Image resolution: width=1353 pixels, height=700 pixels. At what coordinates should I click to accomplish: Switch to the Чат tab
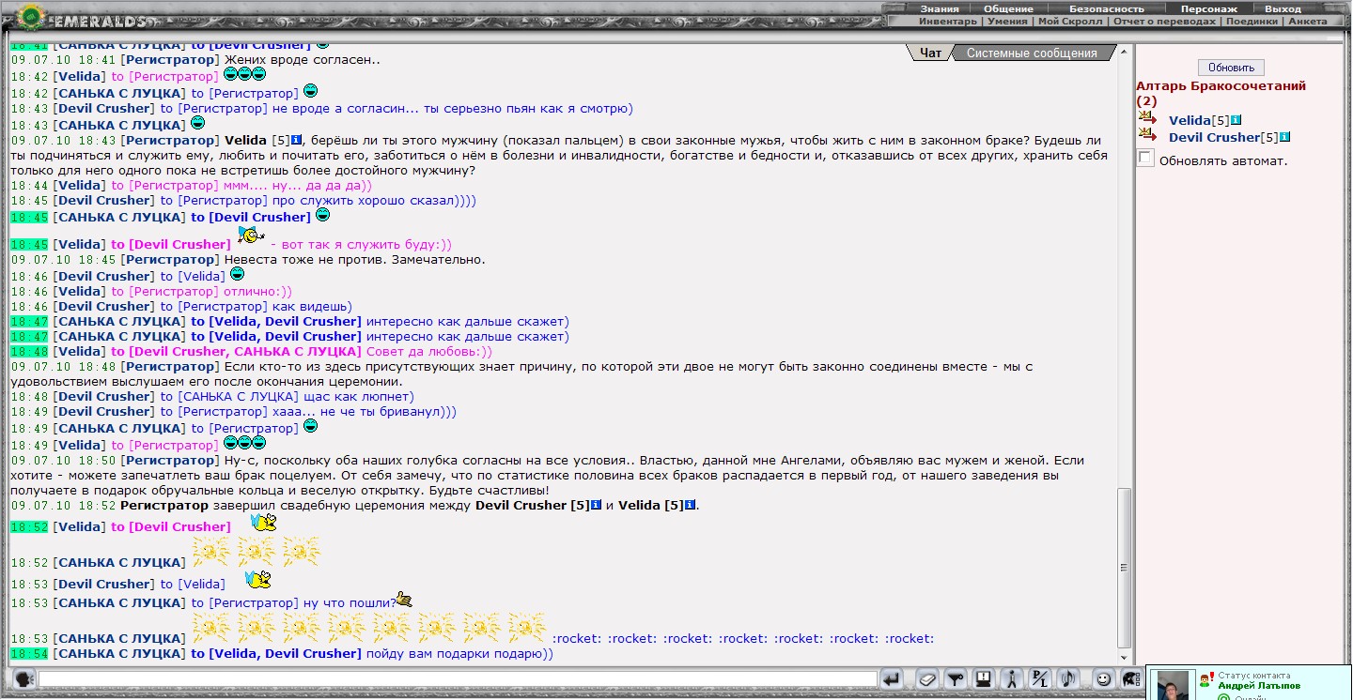click(x=930, y=53)
